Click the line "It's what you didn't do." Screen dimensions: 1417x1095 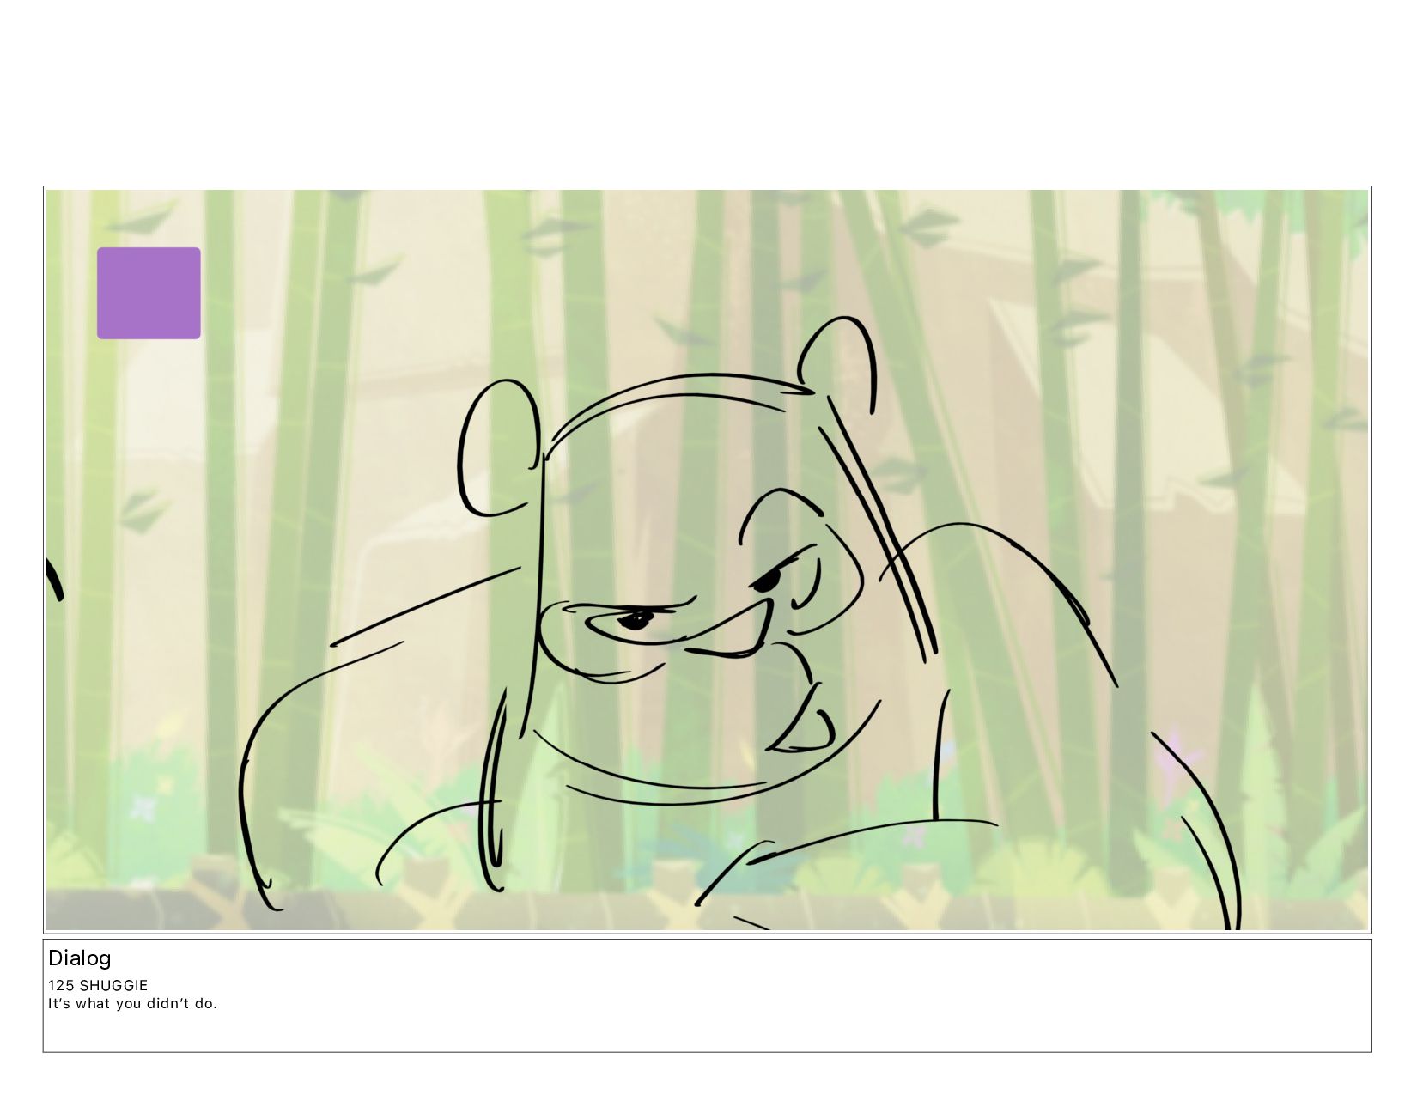pos(133,1003)
